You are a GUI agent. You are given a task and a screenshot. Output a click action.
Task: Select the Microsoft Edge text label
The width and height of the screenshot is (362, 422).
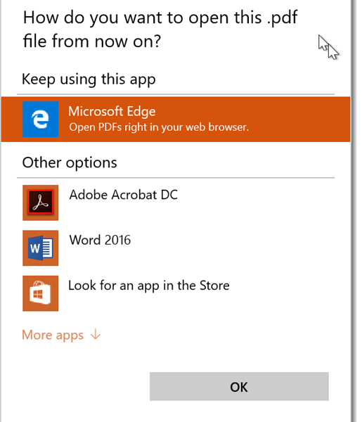[x=112, y=111]
